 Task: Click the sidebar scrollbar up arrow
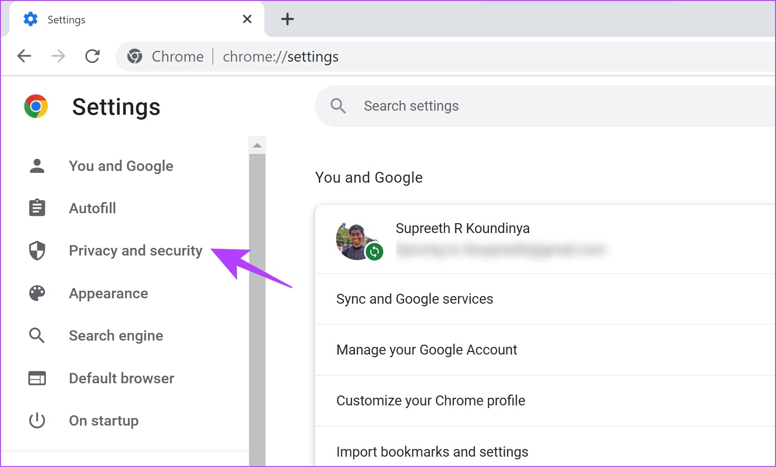click(257, 145)
